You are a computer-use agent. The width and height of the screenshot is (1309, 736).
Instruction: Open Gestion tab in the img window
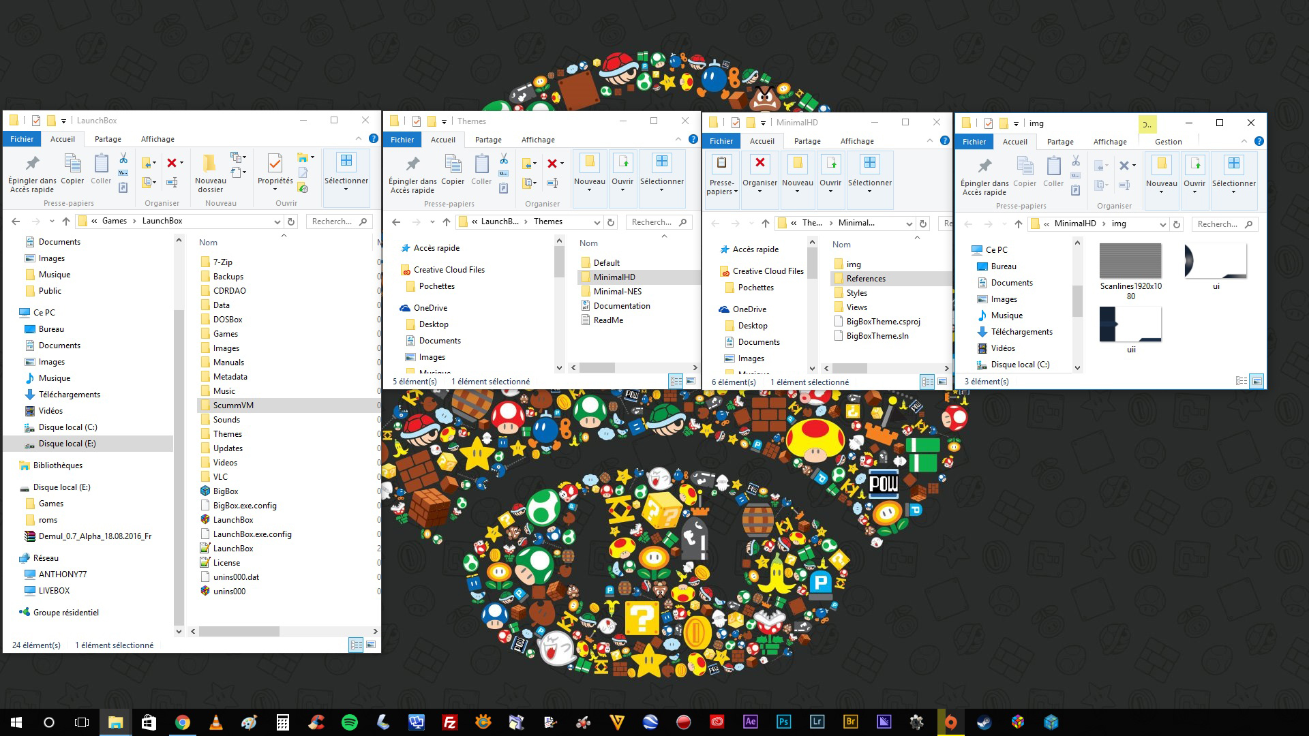(1168, 142)
